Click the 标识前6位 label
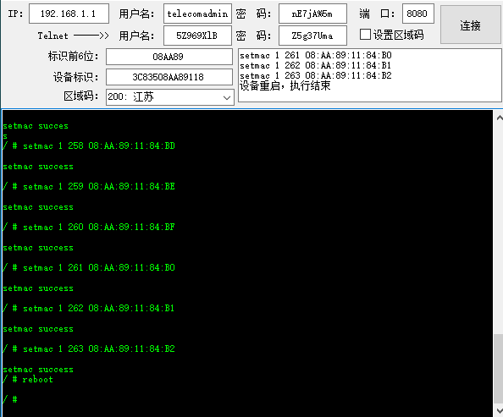 point(73,56)
